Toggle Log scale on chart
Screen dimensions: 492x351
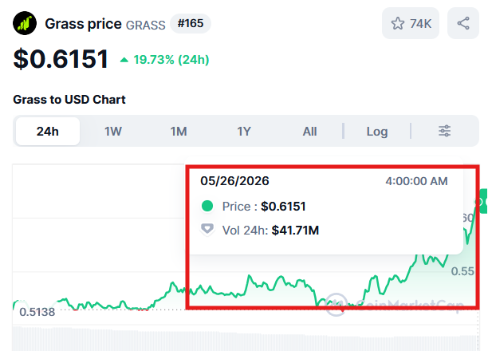click(377, 132)
